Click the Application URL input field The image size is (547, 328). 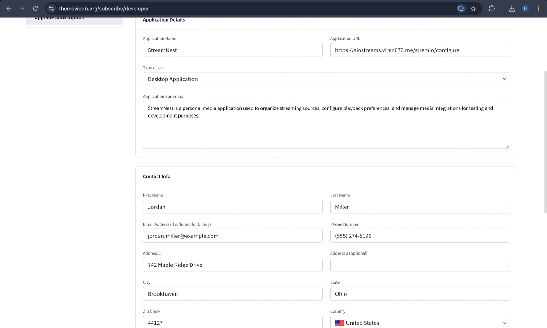420,50
